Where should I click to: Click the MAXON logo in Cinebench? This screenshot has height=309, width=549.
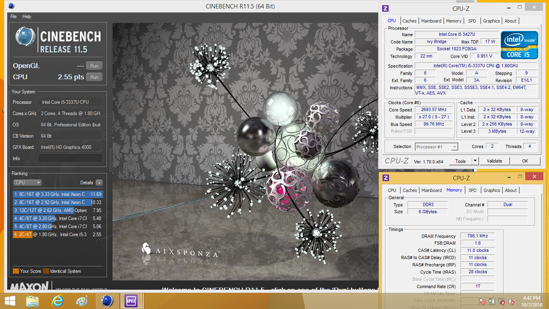point(29,286)
